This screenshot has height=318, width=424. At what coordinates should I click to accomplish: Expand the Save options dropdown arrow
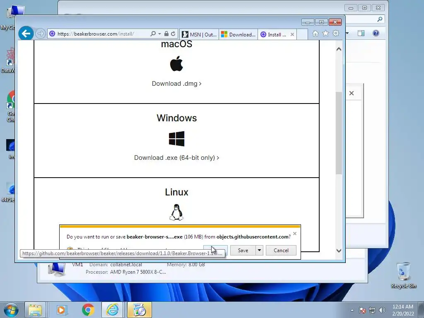tap(259, 251)
